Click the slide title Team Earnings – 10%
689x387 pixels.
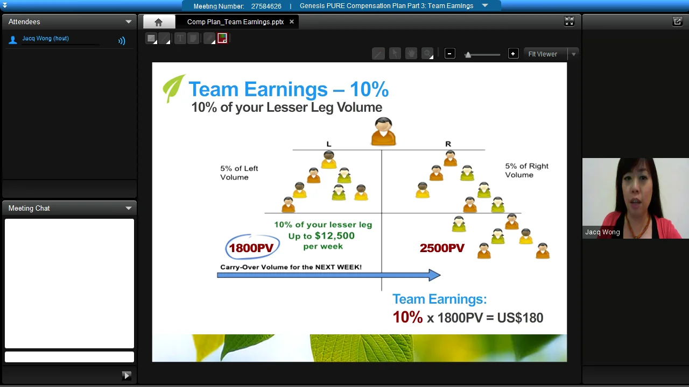click(x=289, y=89)
